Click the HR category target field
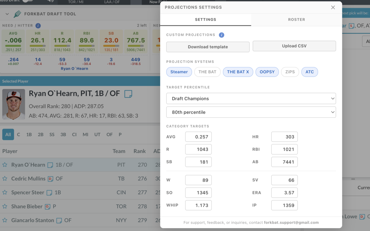 (x=284, y=137)
